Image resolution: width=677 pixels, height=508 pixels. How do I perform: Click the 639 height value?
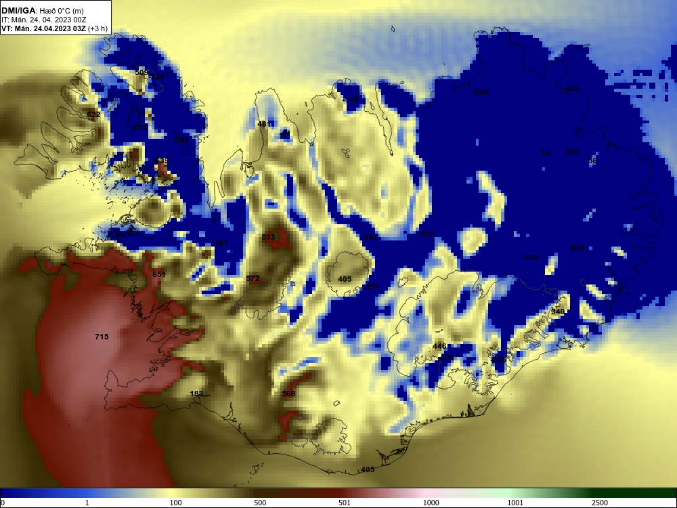click(x=162, y=161)
